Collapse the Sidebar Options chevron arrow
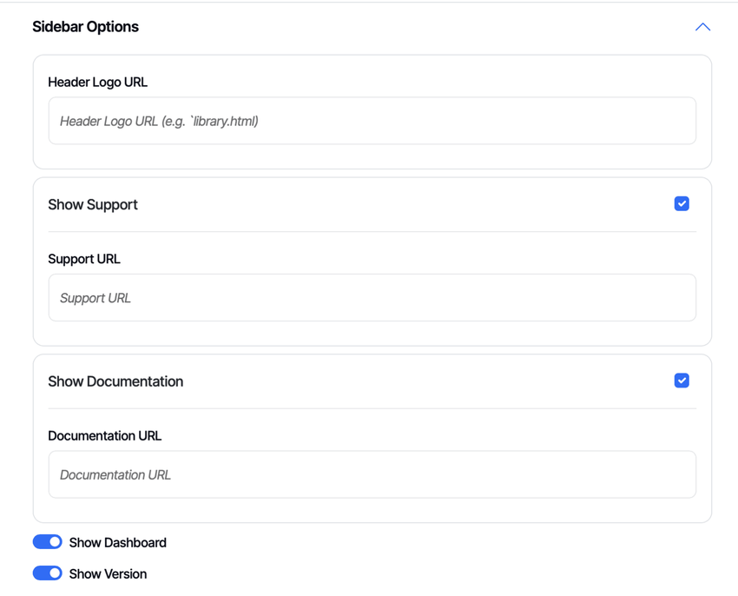738x596 pixels. click(x=702, y=27)
